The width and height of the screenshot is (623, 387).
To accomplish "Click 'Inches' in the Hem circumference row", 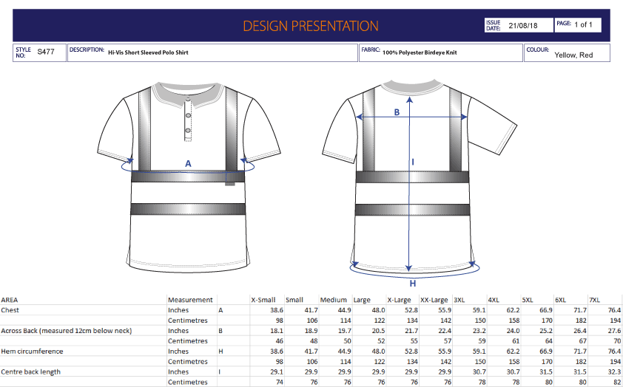I will click(178, 352).
